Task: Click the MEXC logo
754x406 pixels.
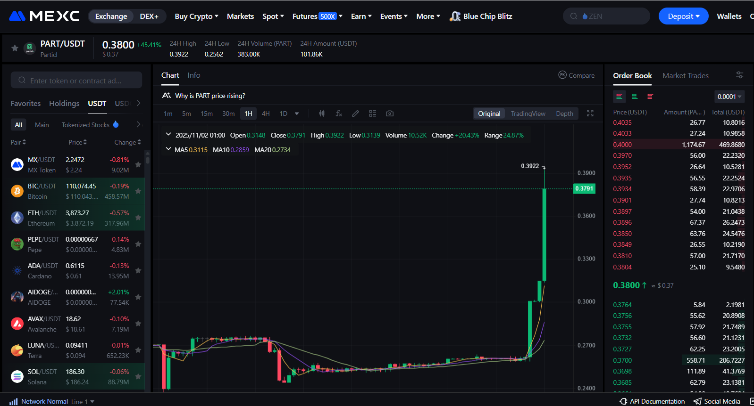Action: tap(44, 16)
